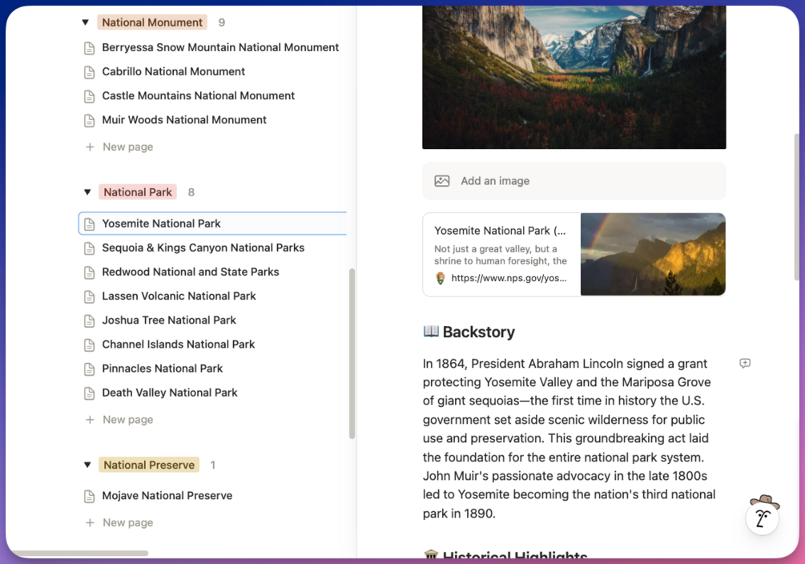Click page icon beside Pinnacles National Park
The image size is (805, 564).
90,369
